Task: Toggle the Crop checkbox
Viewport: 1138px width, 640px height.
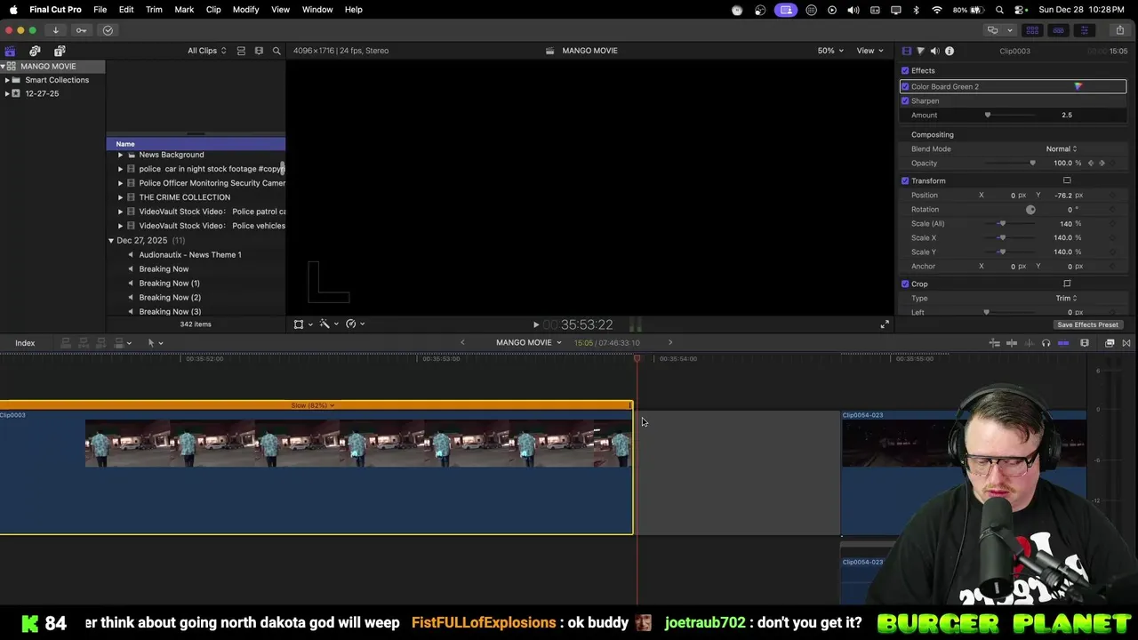Action: point(905,284)
